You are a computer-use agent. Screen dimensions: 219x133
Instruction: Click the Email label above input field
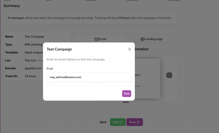coord(50,68)
